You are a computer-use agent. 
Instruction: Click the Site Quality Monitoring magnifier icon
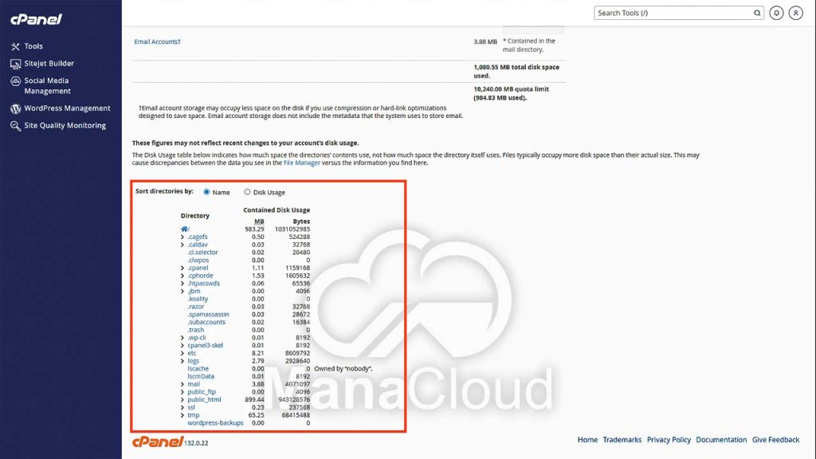pos(15,126)
